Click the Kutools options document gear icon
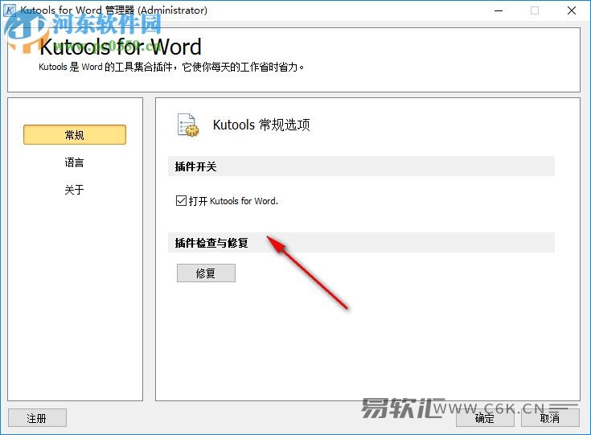591x435 pixels. [187, 125]
